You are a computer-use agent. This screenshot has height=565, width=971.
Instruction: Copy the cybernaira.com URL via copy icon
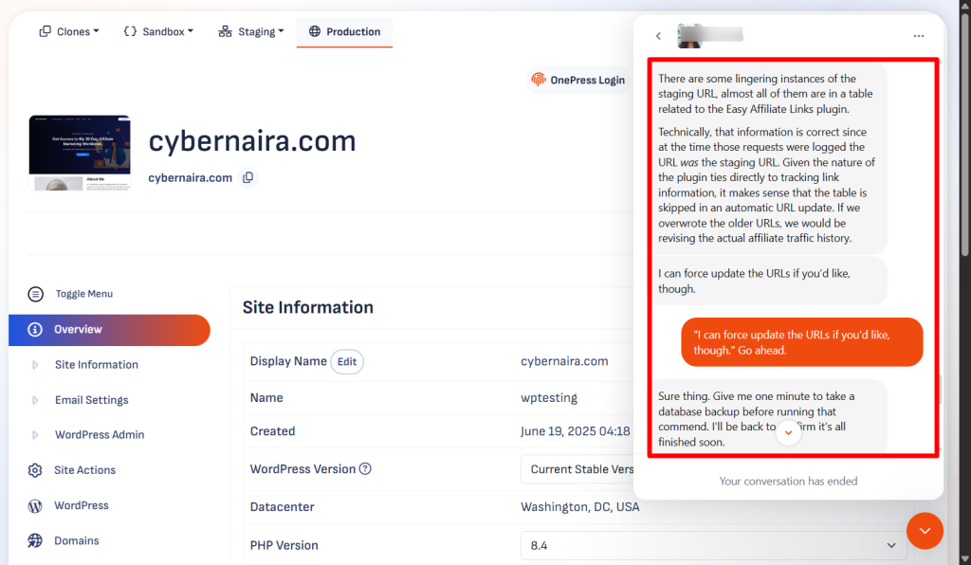247,177
